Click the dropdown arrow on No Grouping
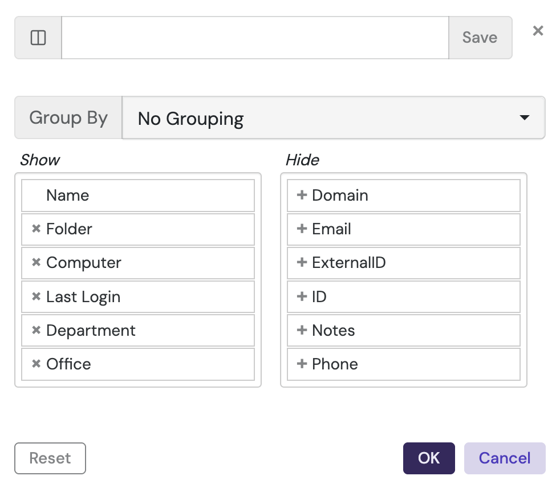Viewport: 560px width, 488px height. (x=524, y=117)
